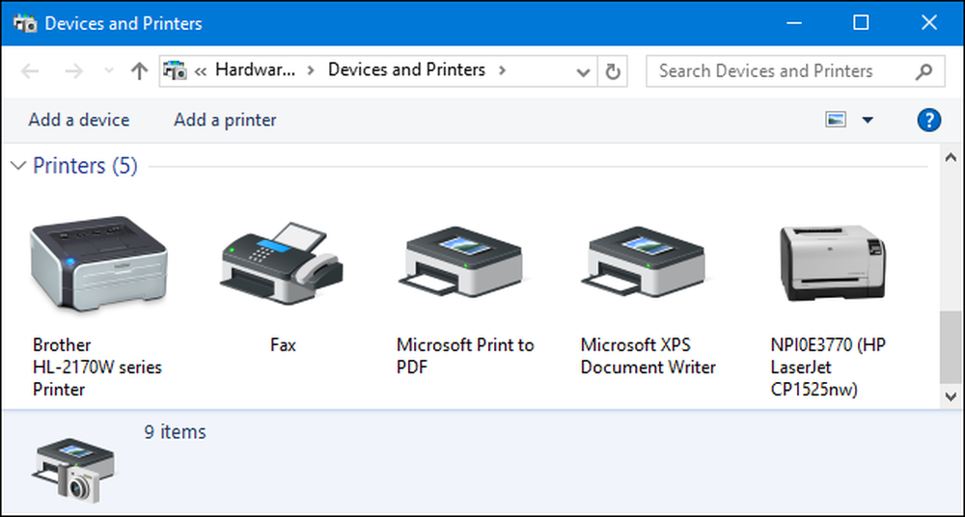Viewport: 965px width, 517px height.
Task: Click Devices and Printers breadcrumb
Action: 407,69
